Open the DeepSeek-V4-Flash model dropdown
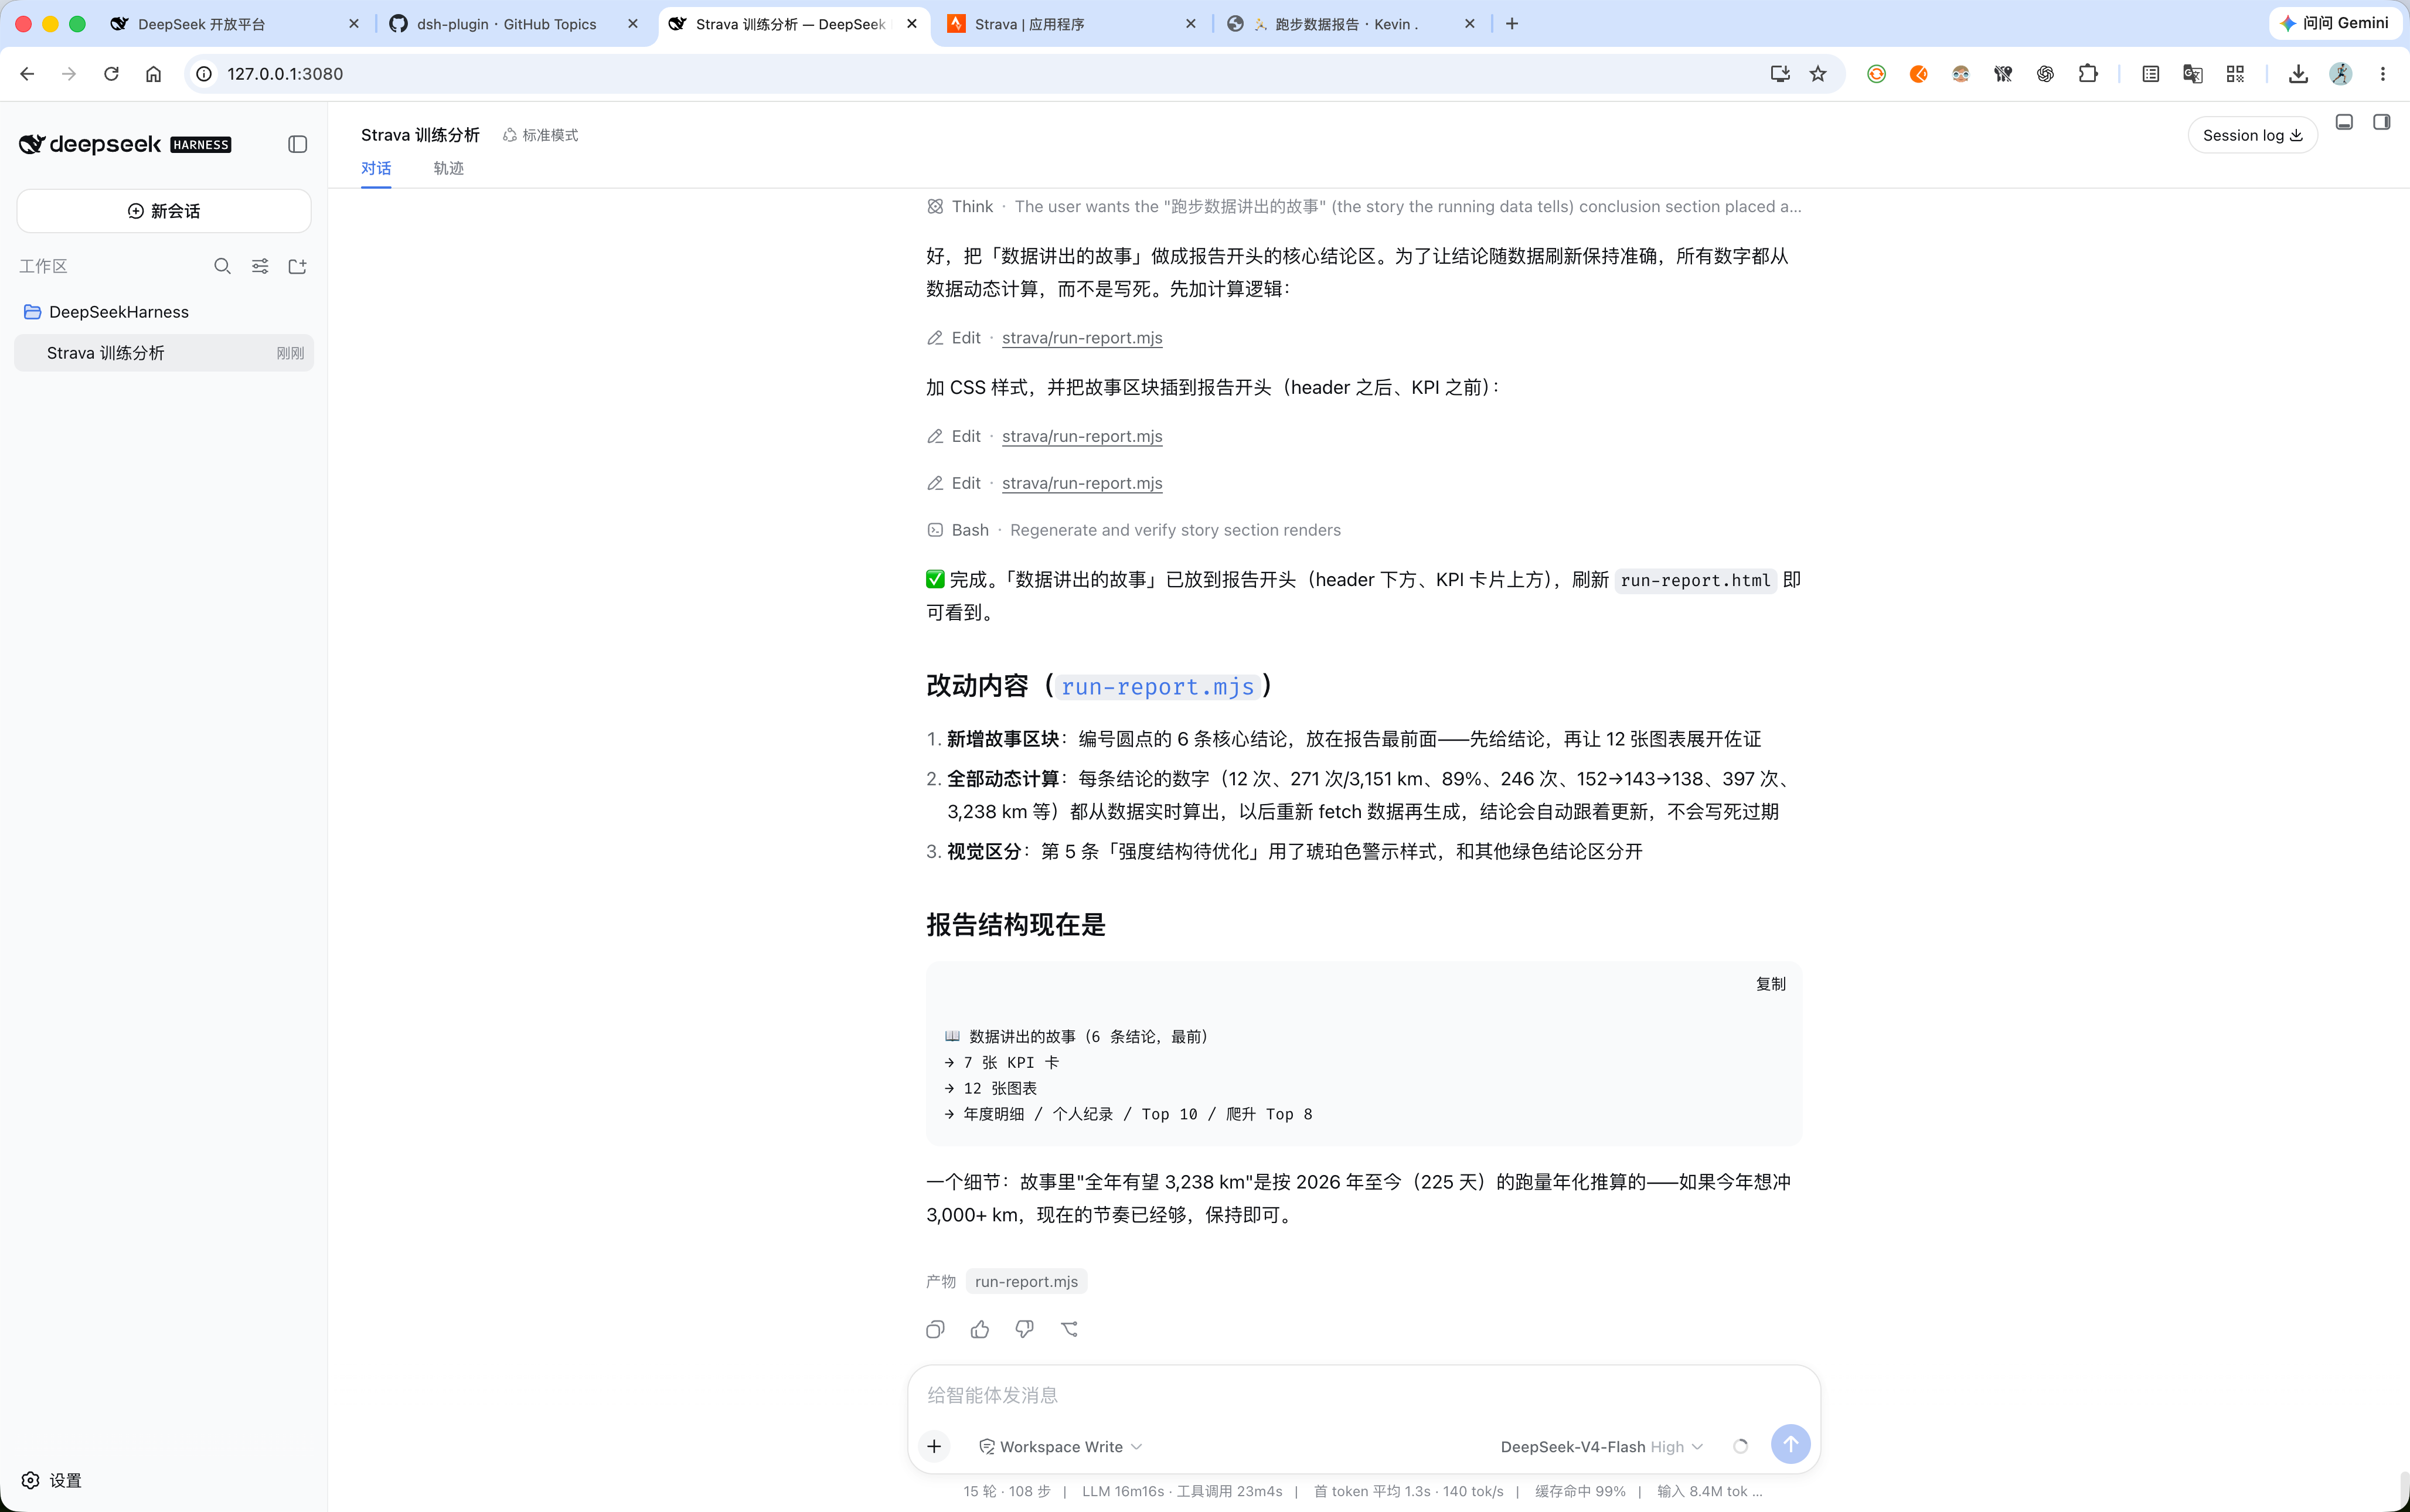Image resolution: width=2410 pixels, height=1512 pixels. (1602, 1446)
